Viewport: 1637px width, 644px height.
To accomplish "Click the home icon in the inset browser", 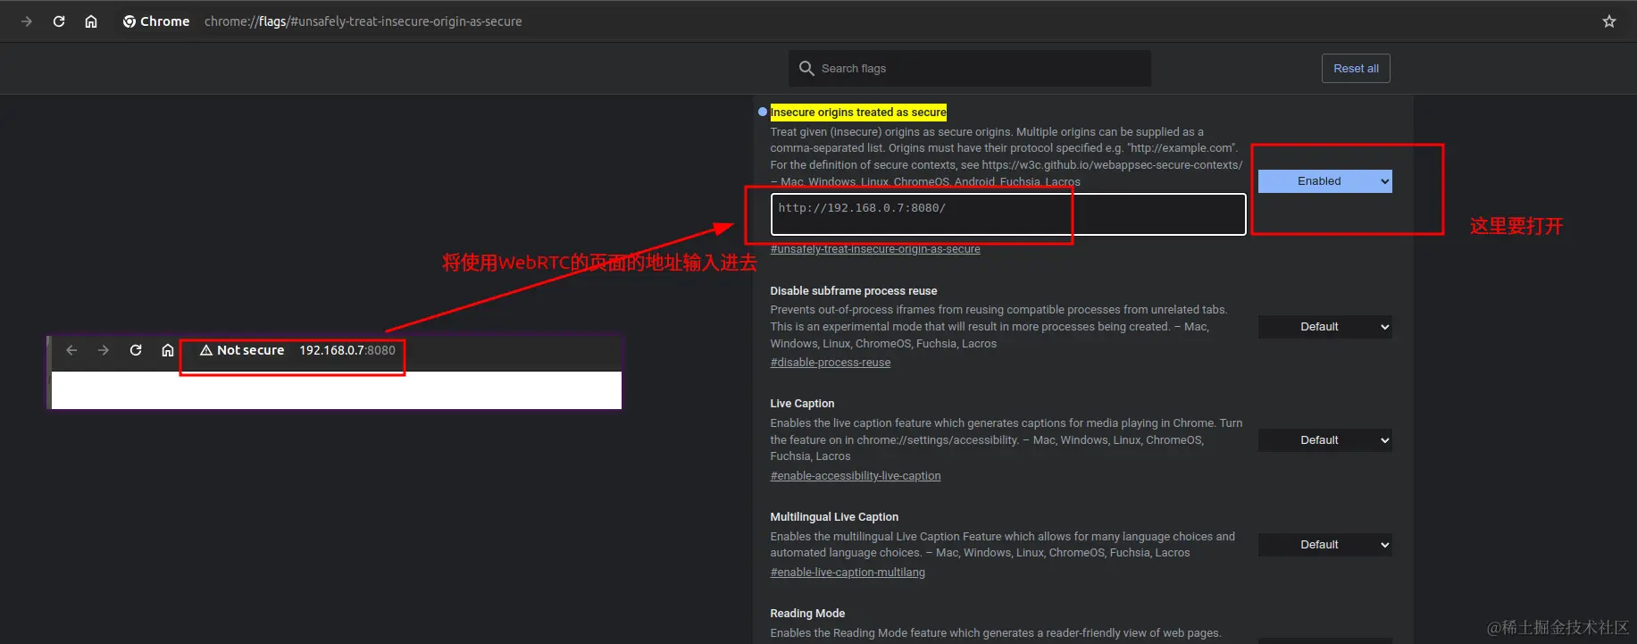I will click(168, 350).
